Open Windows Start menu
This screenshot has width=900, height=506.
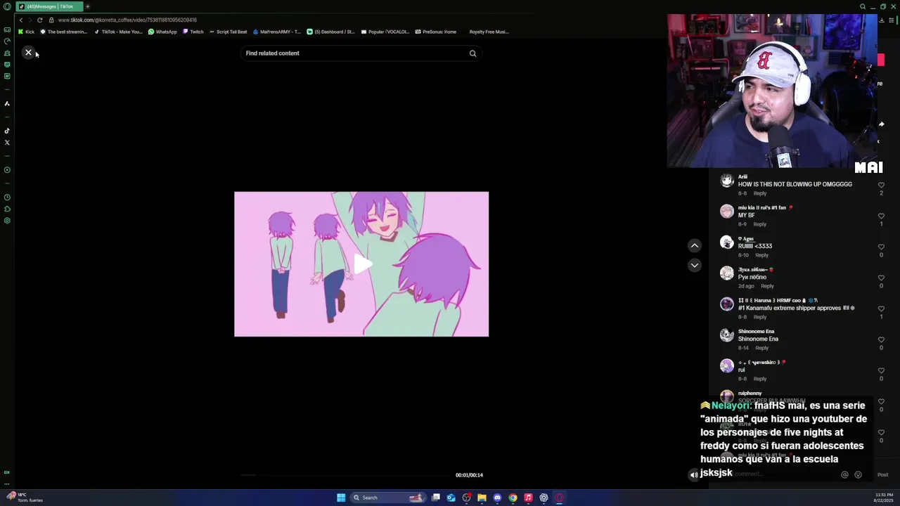pyautogui.click(x=341, y=498)
